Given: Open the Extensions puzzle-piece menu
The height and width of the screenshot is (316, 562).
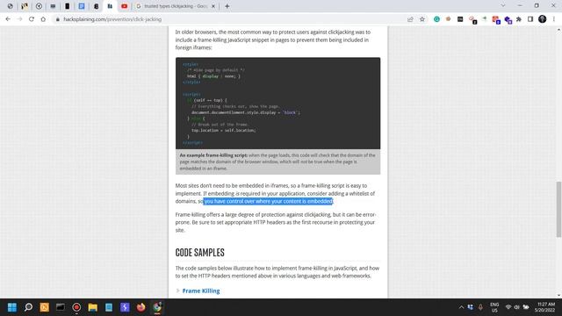Looking at the screenshot, I should click(x=519, y=19).
